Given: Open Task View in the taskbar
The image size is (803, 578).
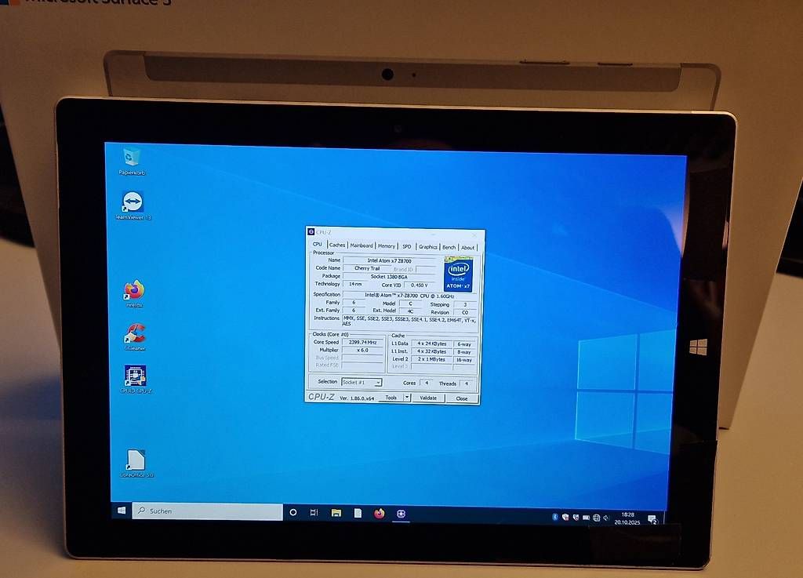Looking at the screenshot, I should [x=314, y=512].
